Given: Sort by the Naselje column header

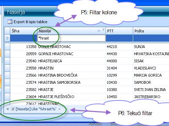Looking at the screenshot, I should (x=72, y=31).
